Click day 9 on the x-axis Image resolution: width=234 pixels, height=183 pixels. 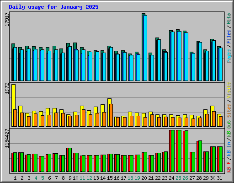(70, 178)
